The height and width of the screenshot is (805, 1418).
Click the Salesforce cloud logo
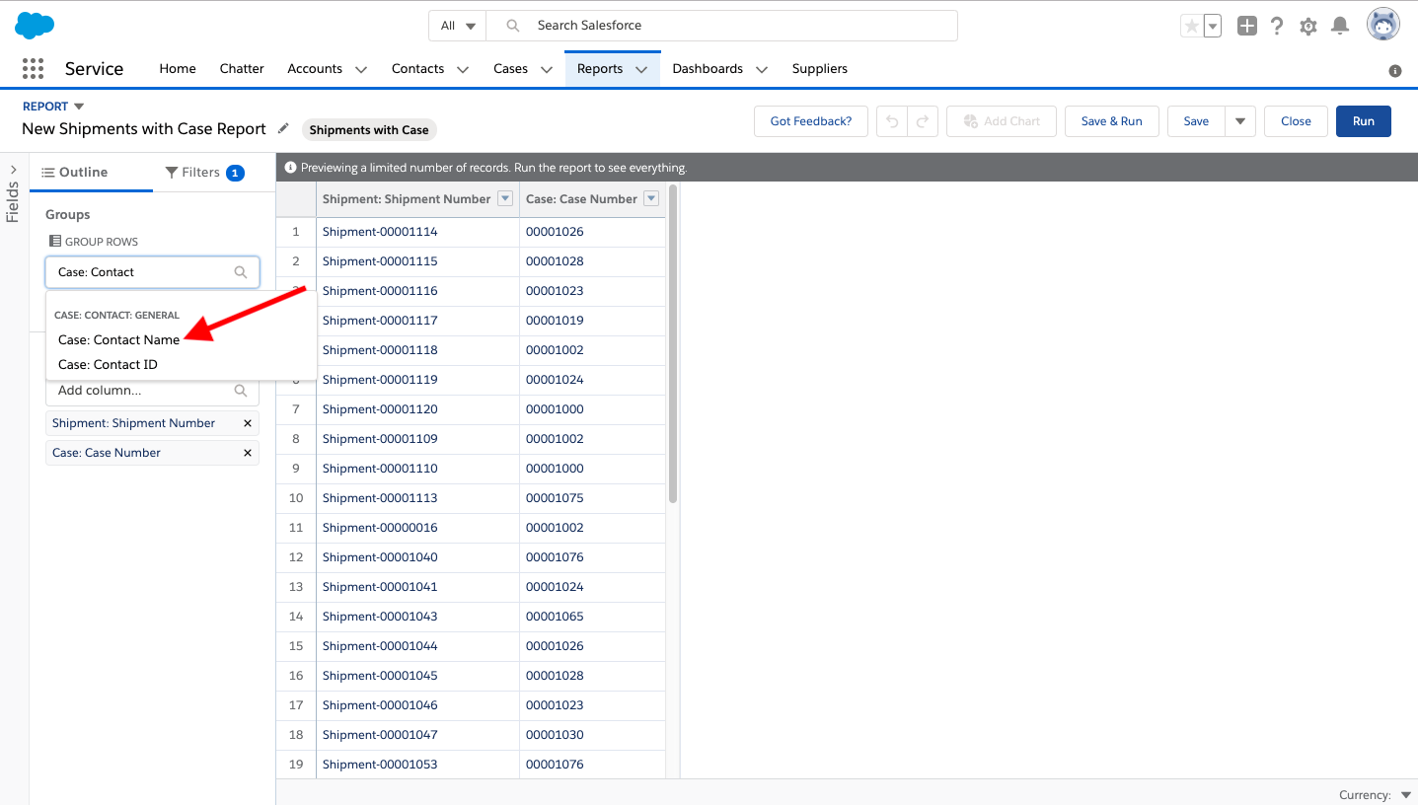click(35, 26)
